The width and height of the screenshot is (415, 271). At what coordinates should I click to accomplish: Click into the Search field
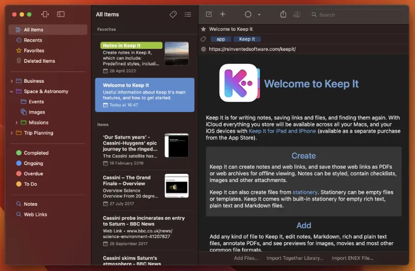[357, 15]
